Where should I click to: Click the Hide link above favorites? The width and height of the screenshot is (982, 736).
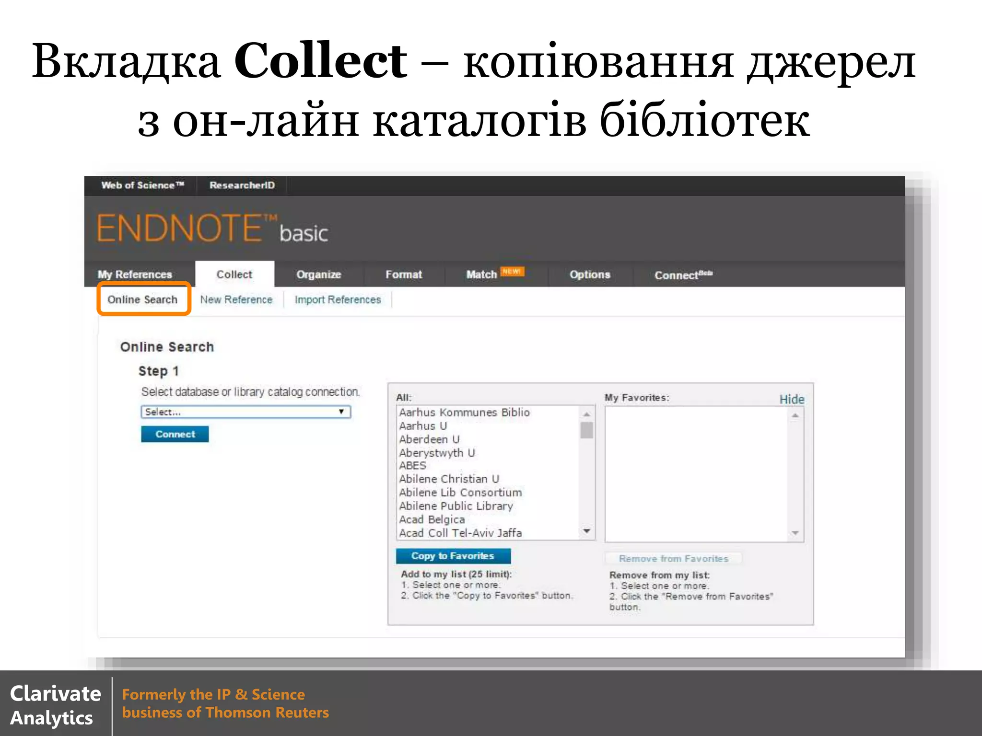click(792, 399)
